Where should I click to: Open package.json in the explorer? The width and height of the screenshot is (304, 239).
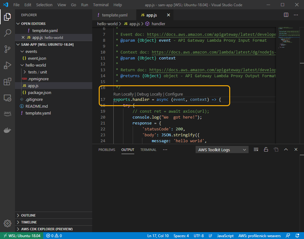click(x=40, y=92)
